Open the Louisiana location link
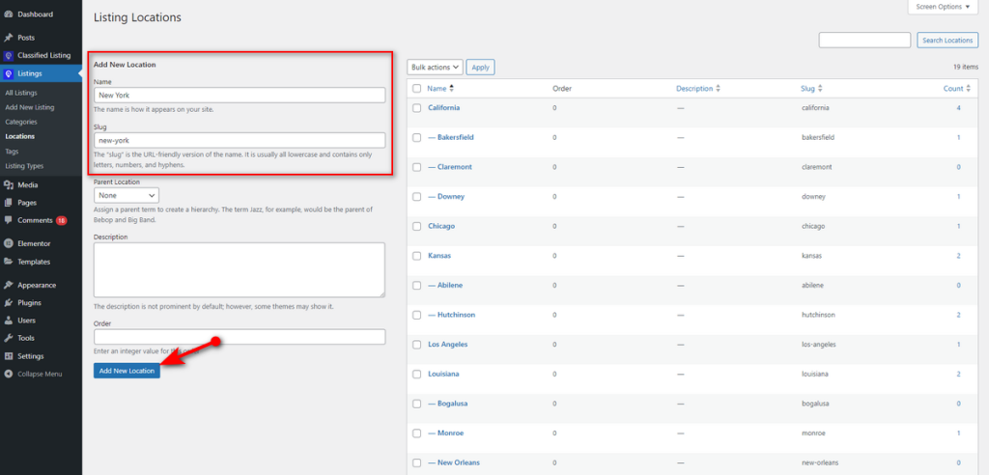 [443, 374]
